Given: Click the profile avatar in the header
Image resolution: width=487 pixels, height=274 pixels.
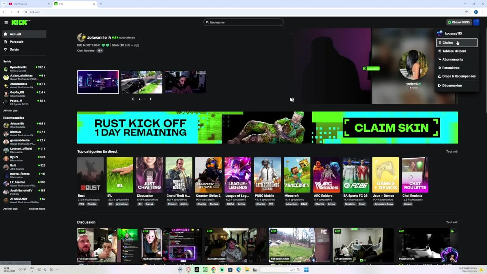Looking at the screenshot, I should 476,22.
